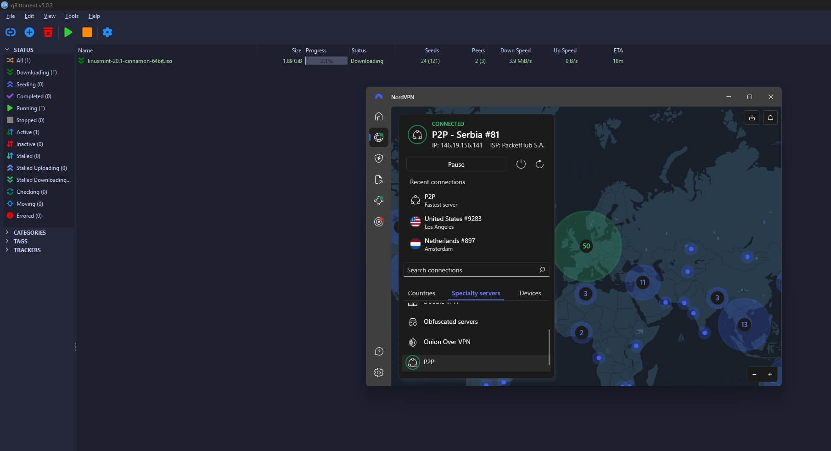Open NordVPN notifications bell icon
Viewport: 831px width, 451px height.
(770, 118)
